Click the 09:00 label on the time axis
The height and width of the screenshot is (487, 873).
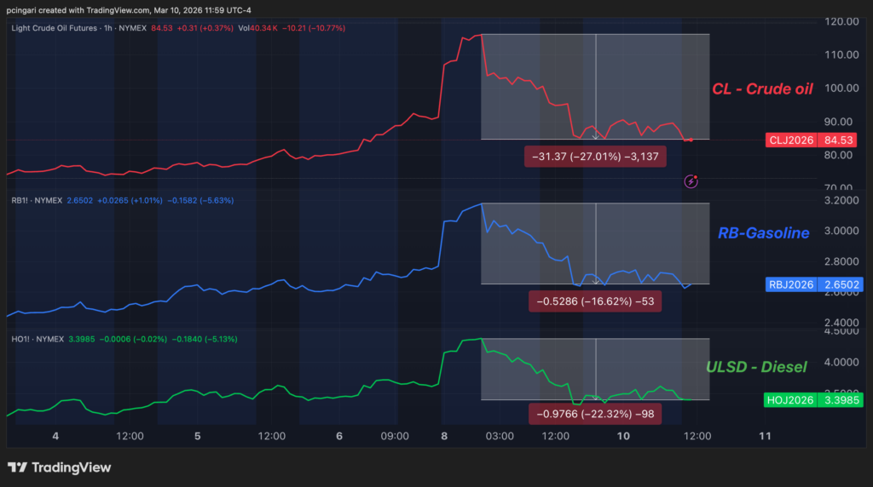pos(395,436)
